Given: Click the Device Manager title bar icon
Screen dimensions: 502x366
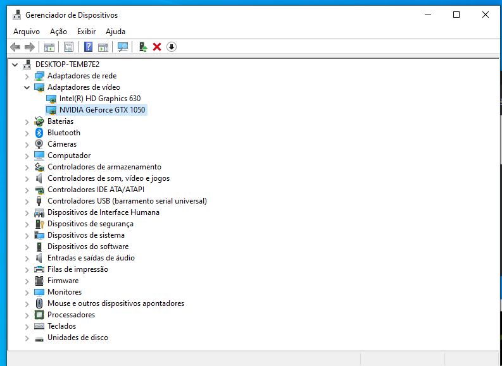Looking at the screenshot, I should pos(16,15).
